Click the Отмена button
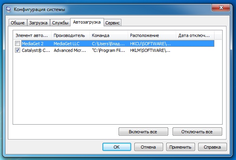 point(149,147)
